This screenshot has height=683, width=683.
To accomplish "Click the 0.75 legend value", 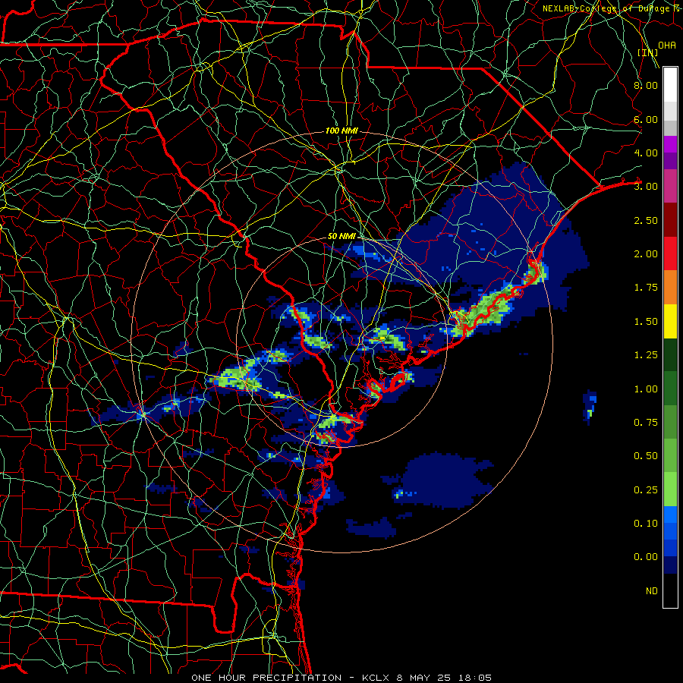I will click(x=646, y=423).
